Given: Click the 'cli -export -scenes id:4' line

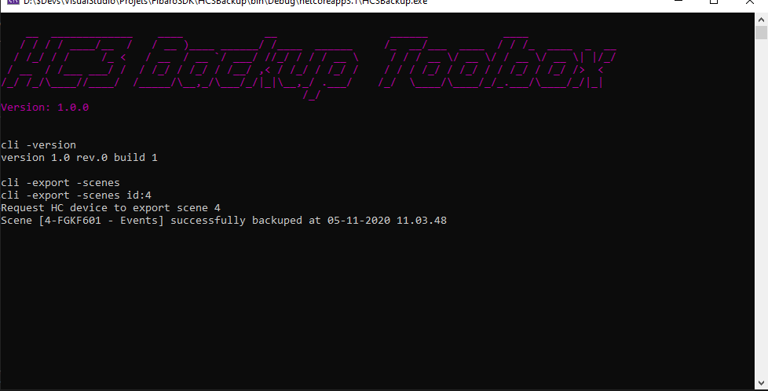Looking at the screenshot, I should (76, 195).
